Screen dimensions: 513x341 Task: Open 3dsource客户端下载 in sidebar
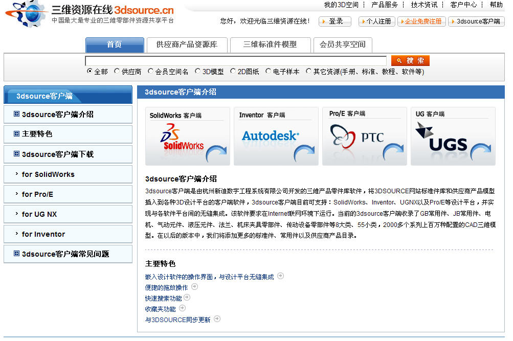click(68, 154)
